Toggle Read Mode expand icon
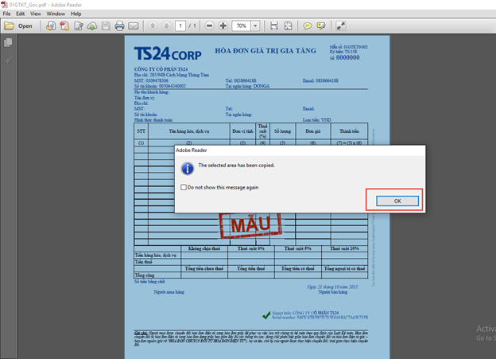Screen dimensions: 496x359 (341, 26)
